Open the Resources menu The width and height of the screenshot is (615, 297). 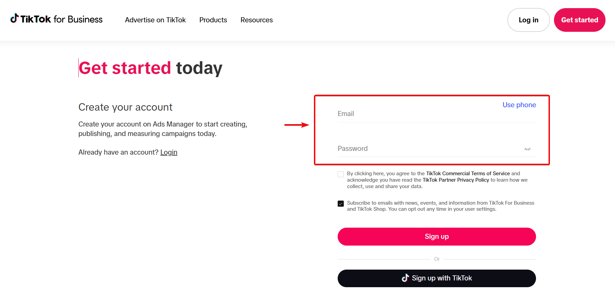tap(257, 20)
